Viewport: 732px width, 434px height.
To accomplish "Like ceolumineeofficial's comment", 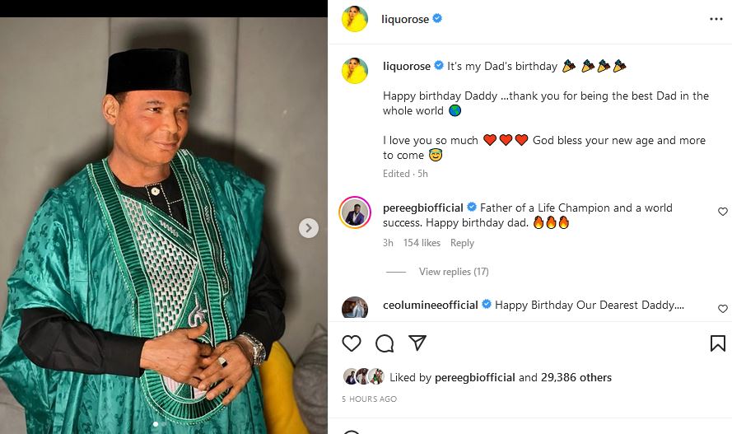I will pyautogui.click(x=723, y=309).
